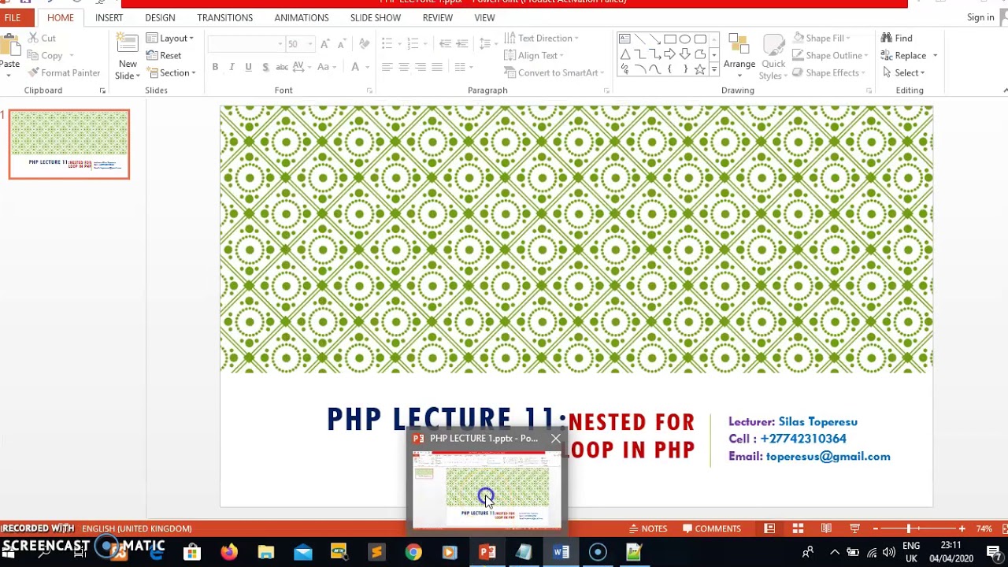This screenshot has height=567, width=1008.
Task: Select the Down Arrow shape
Action: [x=685, y=54]
